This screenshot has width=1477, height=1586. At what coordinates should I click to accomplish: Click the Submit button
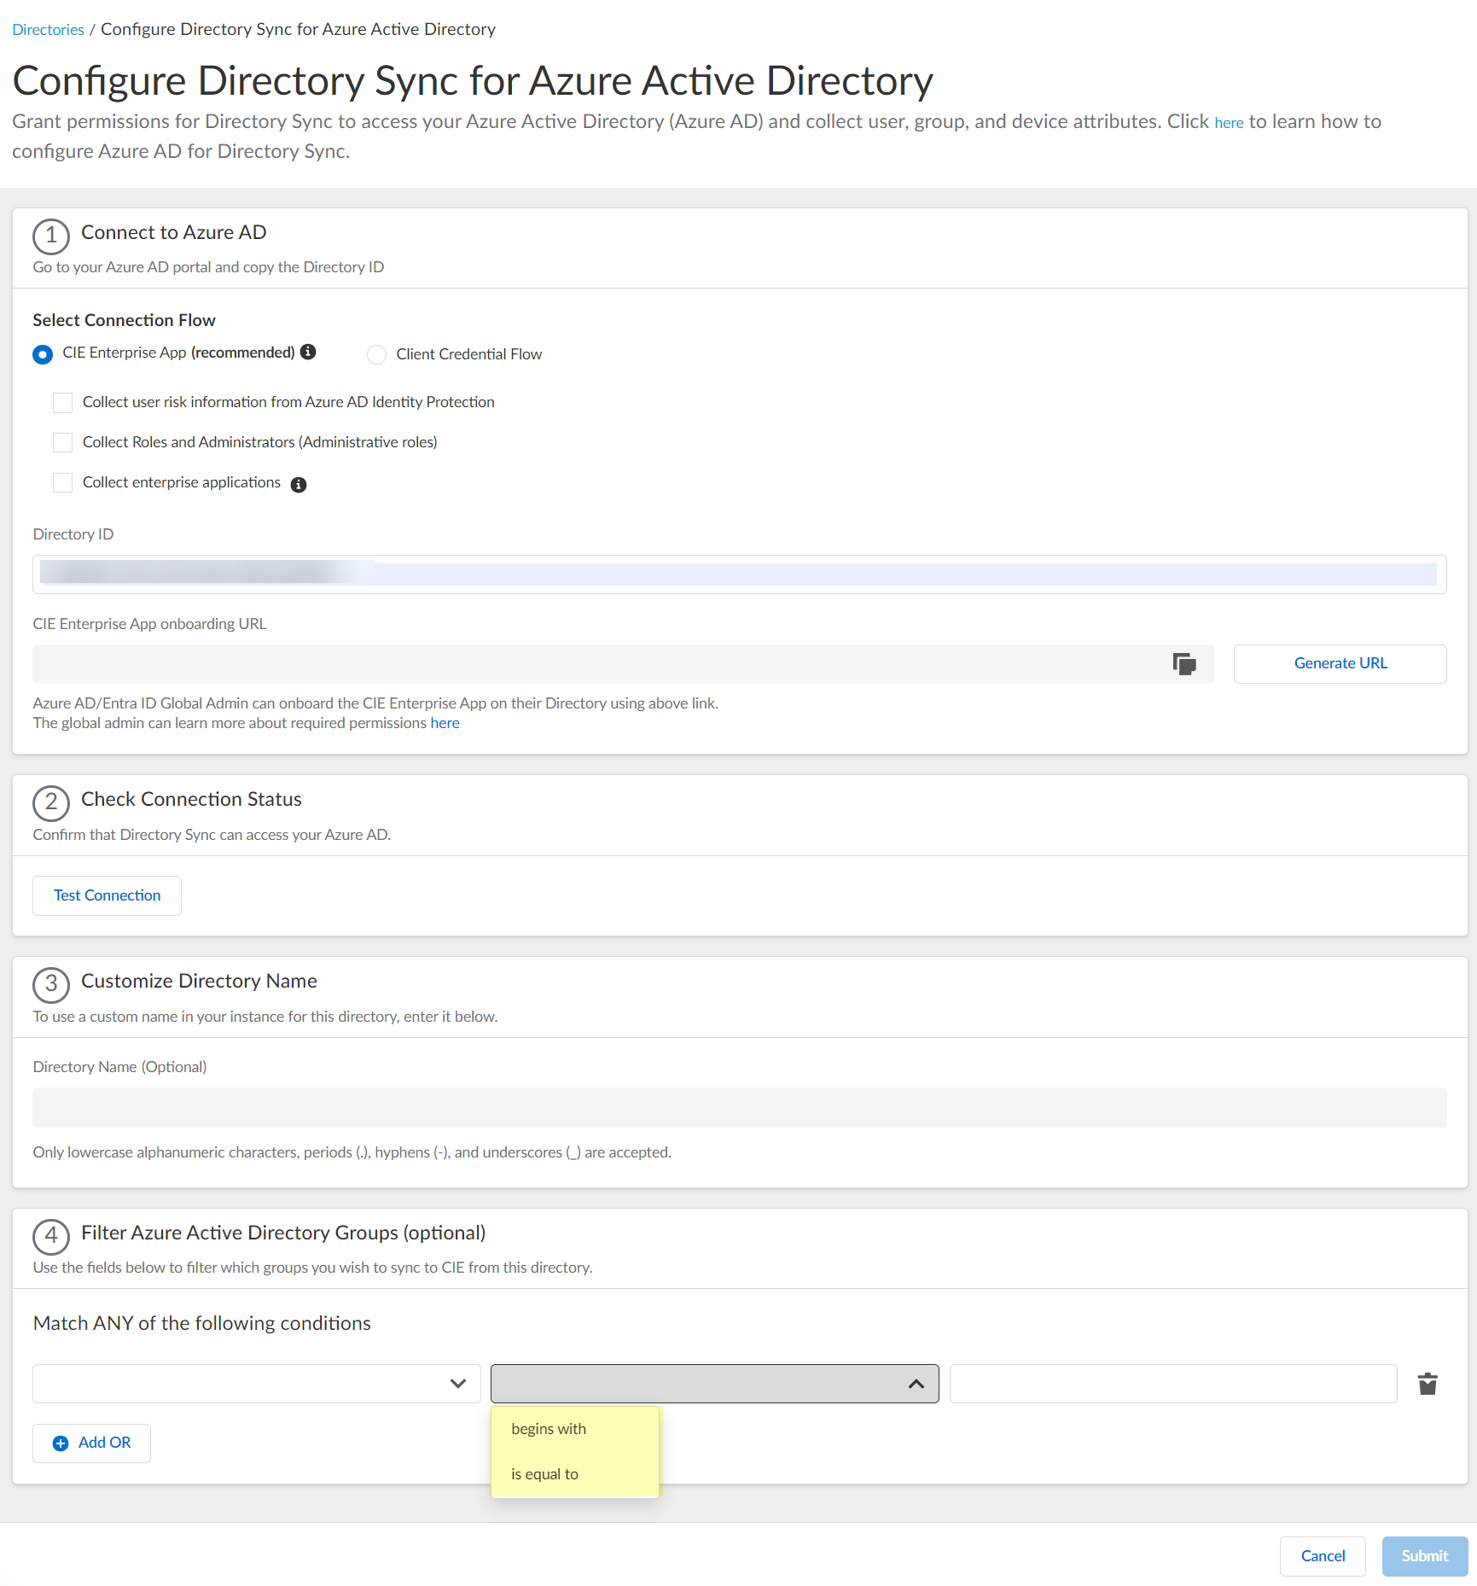pyautogui.click(x=1425, y=1556)
